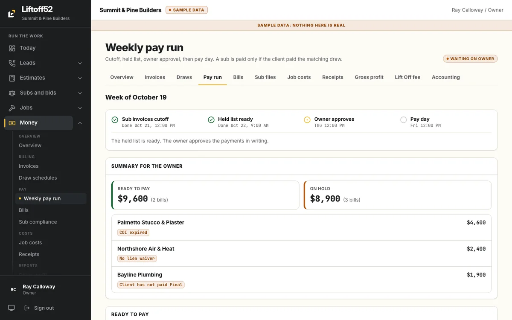
Task: Select Weekly pay run in sidebar
Action: 51,198
